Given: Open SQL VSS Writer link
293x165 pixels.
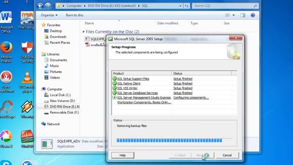Looking at the screenshot, I should click(x=127, y=88).
